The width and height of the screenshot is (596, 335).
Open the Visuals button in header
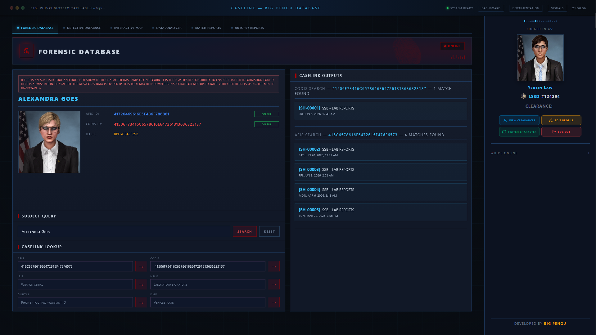click(558, 8)
